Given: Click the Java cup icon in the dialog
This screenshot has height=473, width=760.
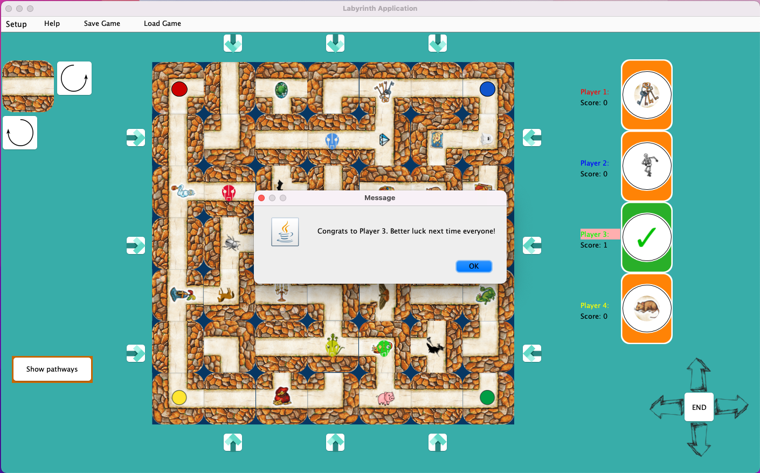Looking at the screenshot, I should click(x=285, y=232).
